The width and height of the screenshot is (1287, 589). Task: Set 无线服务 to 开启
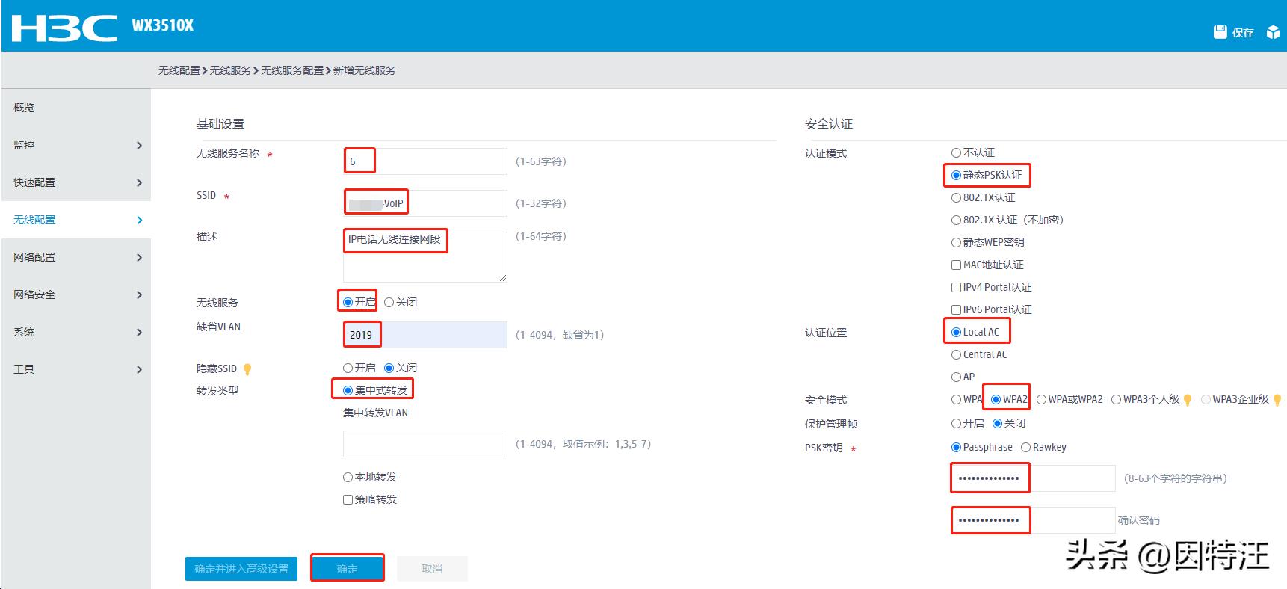[348, 302]
